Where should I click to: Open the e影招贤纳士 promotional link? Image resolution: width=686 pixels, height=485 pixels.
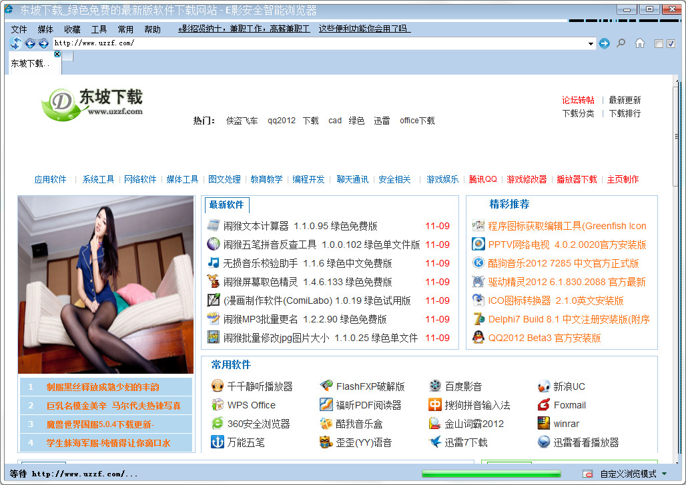(244, 29)
